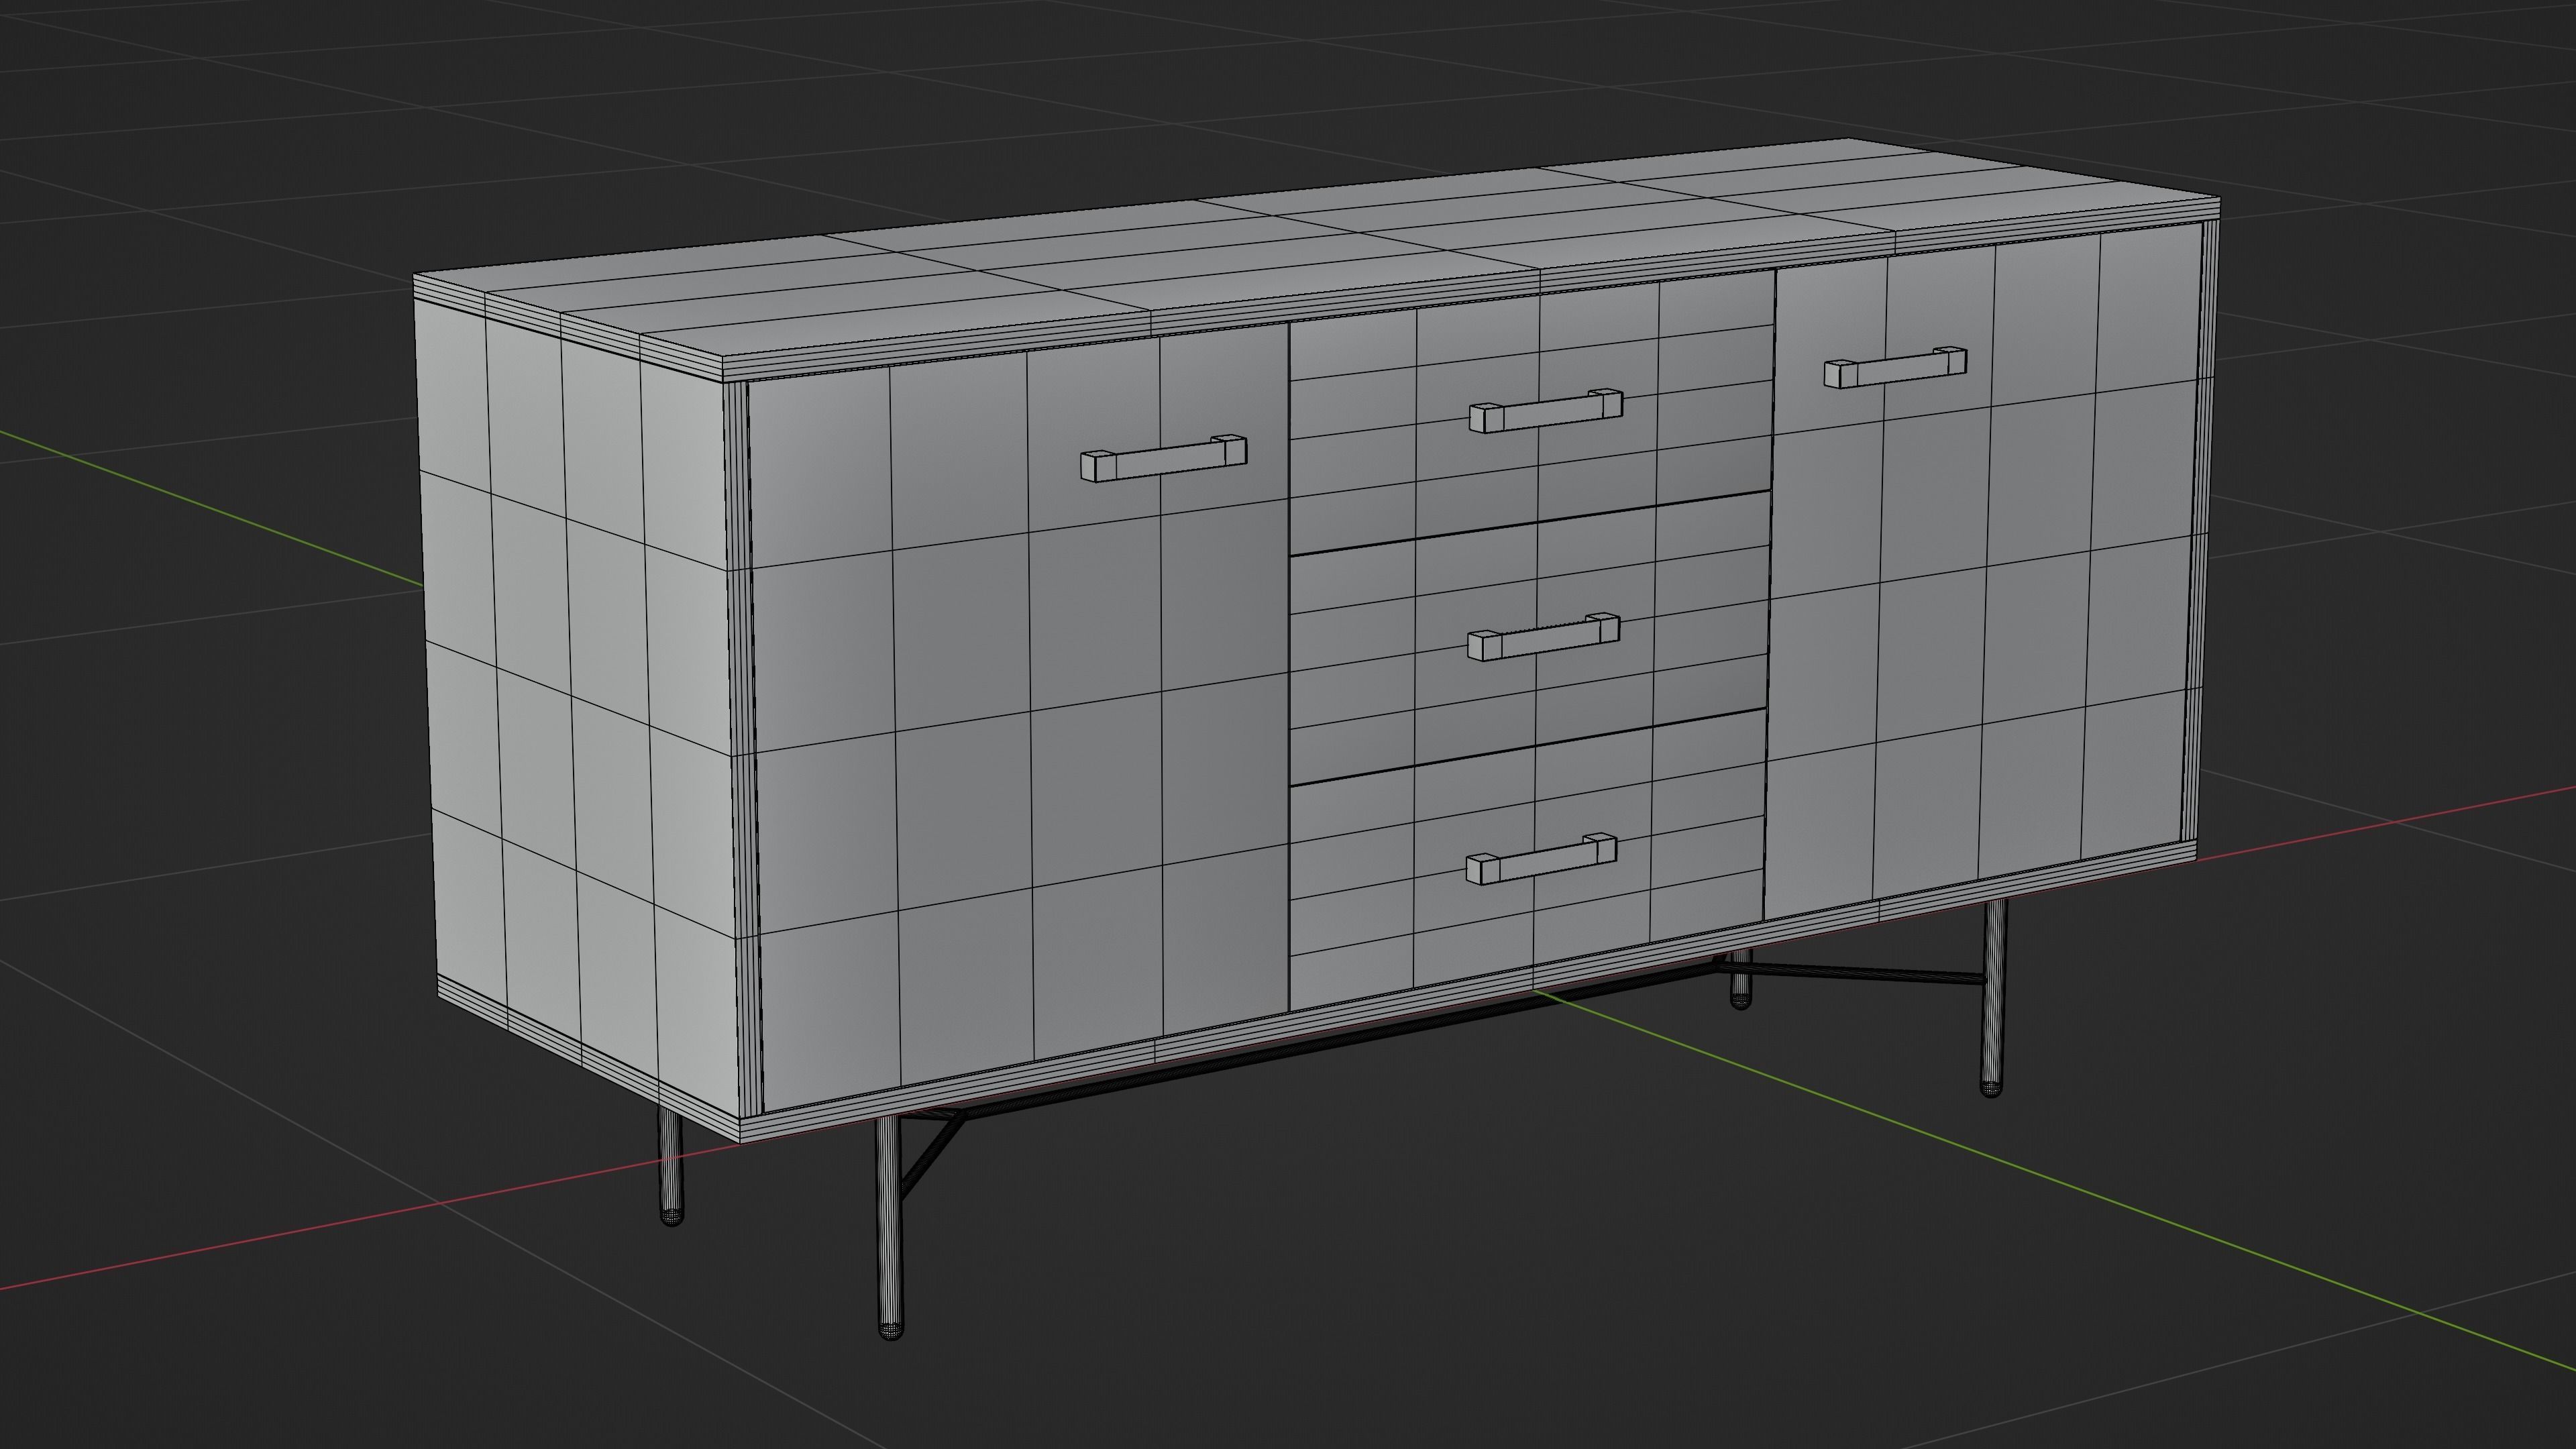Viewport: 2576px width, 1449px height.
Task: Select the bottom drawer's handle
Action: coord(1540,859)
